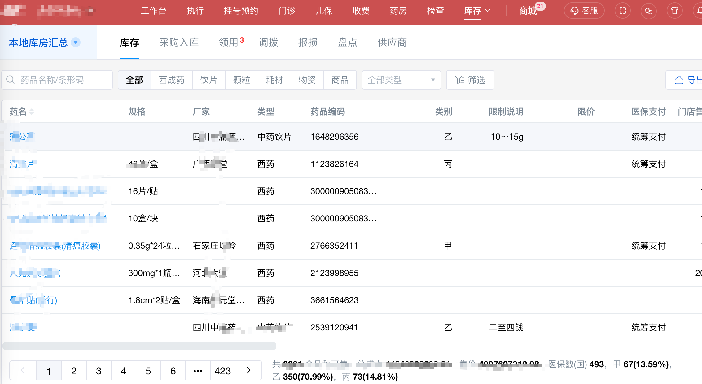The width and height of the screenshot is (702, 384).
Task: Open 门诊 in top navigation
Action: [287, 11]
